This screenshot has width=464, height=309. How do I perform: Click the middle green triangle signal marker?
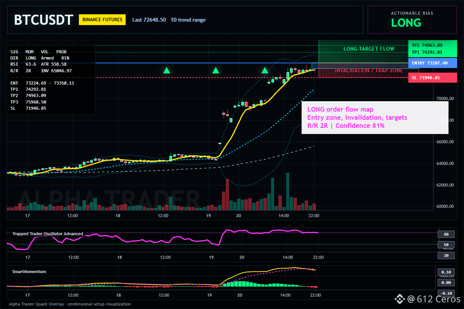point(216,70)
